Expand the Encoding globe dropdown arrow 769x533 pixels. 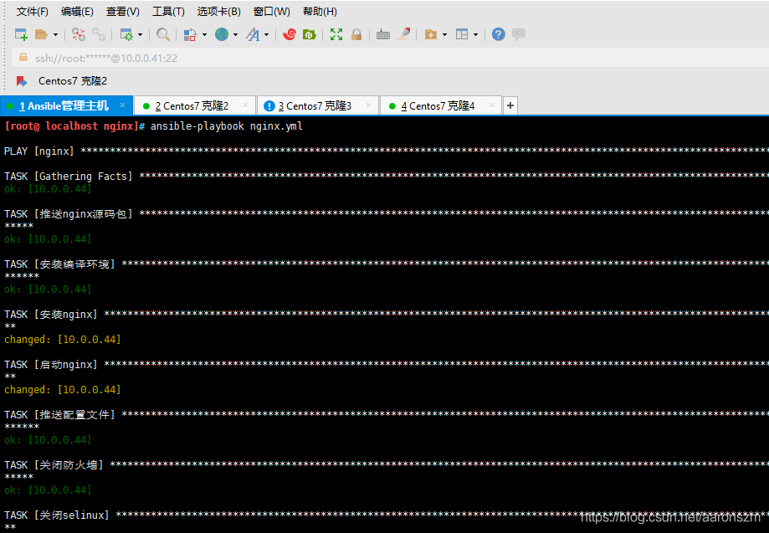pos(235,34)
